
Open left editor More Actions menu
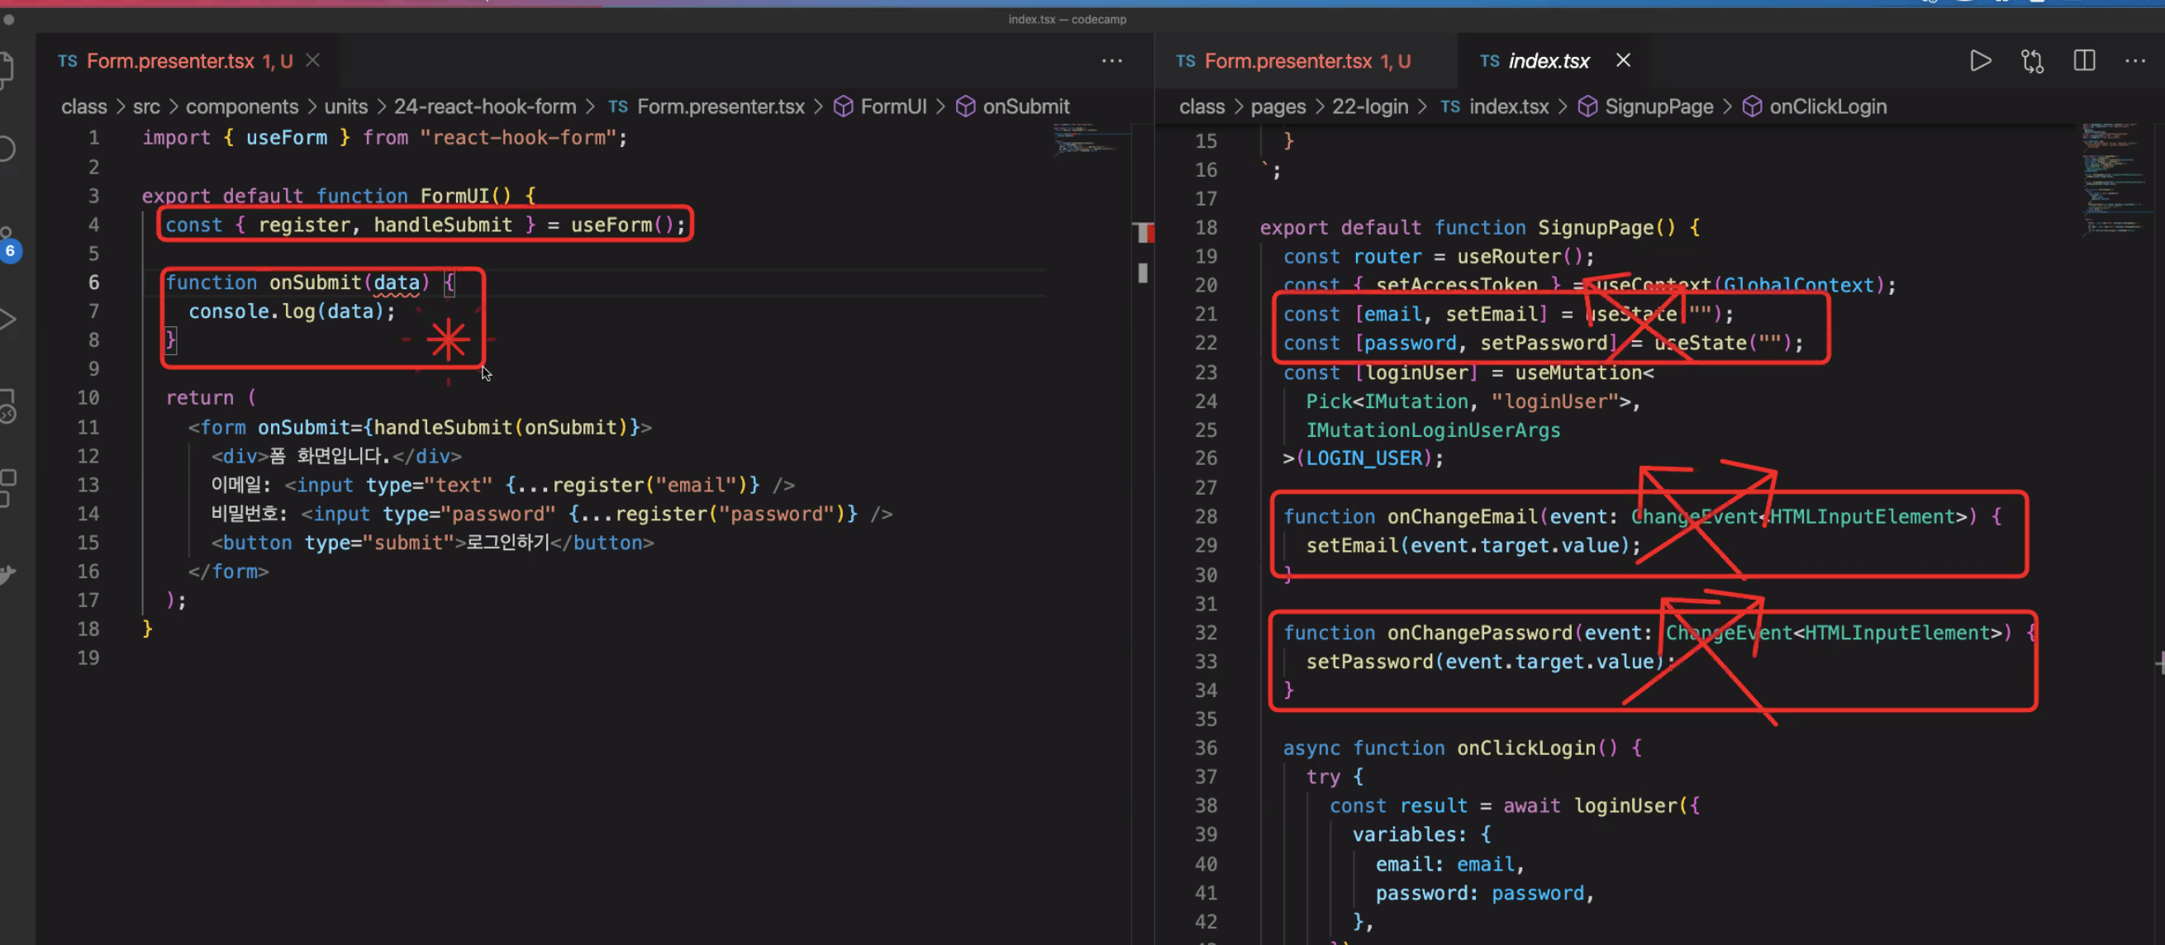(1111, 61)
